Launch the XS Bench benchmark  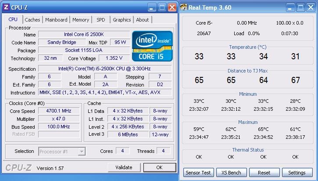pyautogui.click(x=231, y=173)
